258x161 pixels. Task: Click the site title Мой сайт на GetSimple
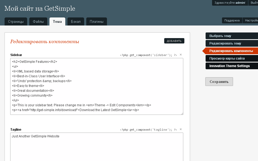point(40,9)
